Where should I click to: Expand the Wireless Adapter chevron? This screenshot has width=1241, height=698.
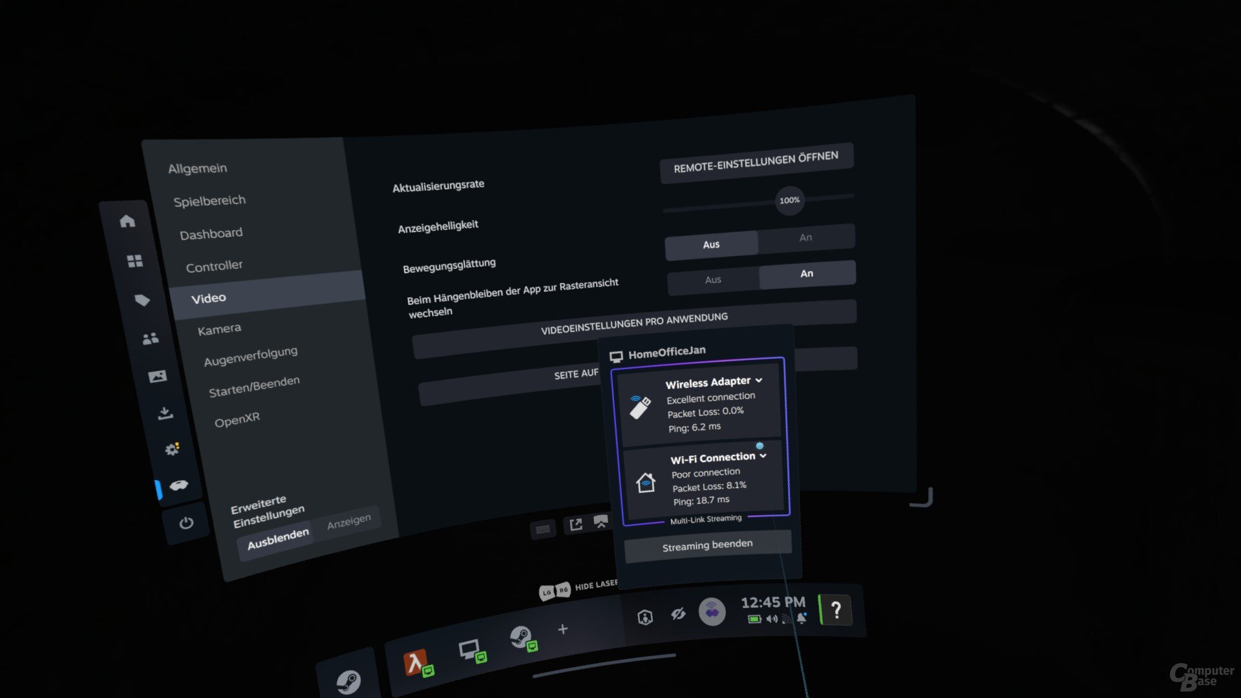[x=759, y=380]
